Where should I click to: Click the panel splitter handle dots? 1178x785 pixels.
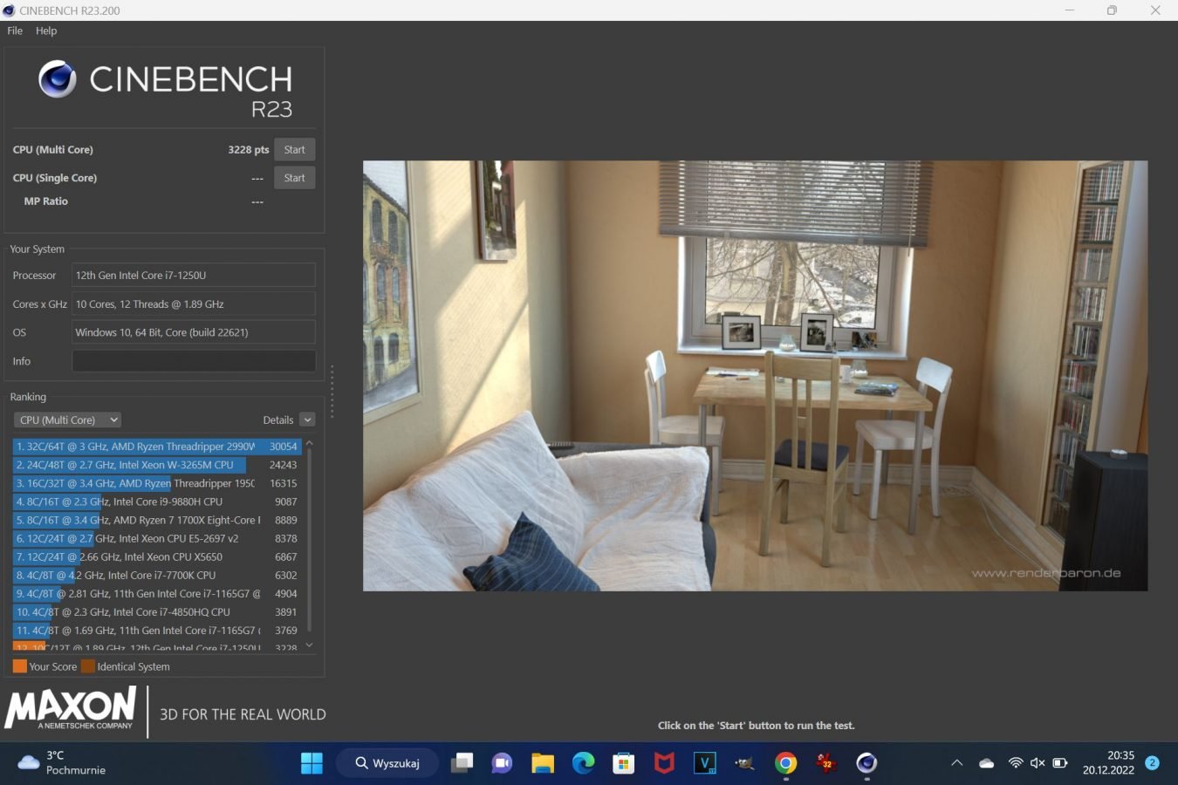(x=332, y=392)
